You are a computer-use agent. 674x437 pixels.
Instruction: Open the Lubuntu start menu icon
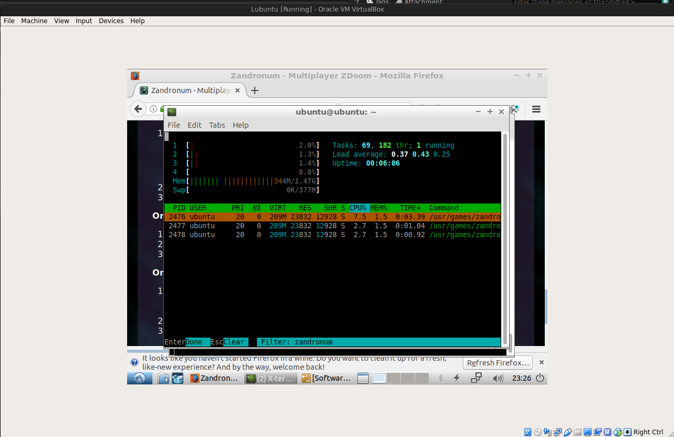coord(139,378)
